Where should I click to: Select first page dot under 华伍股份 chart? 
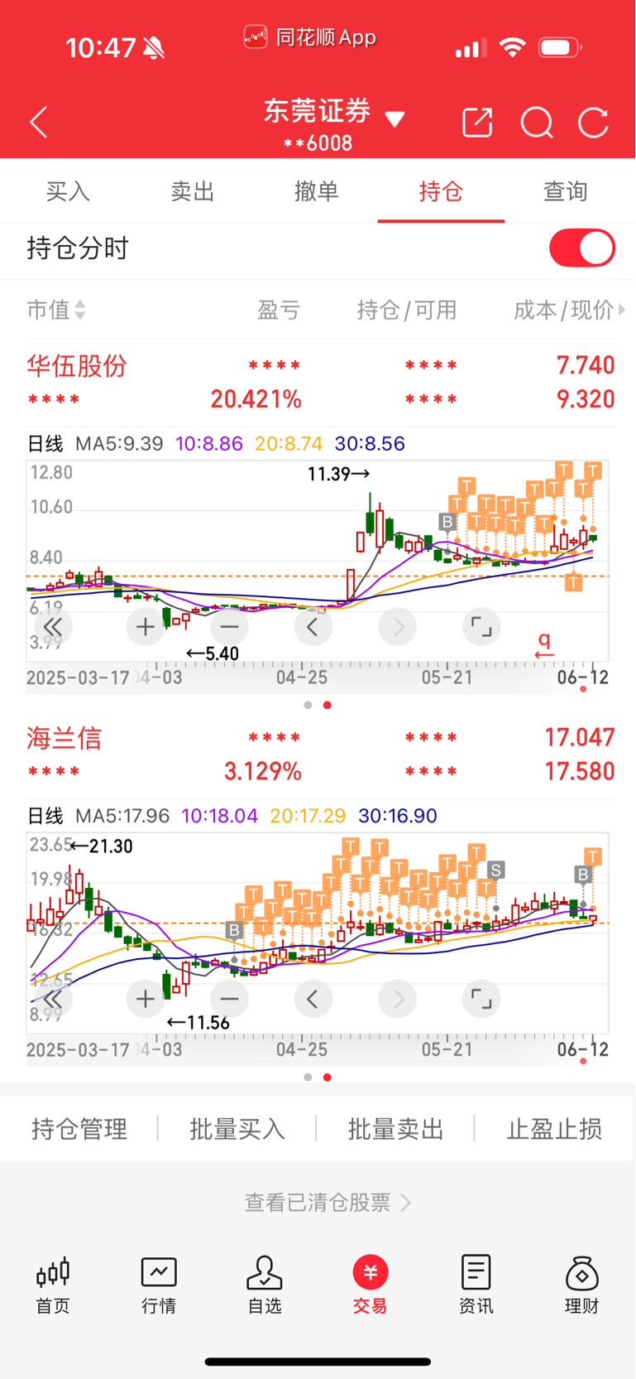[308, 705]
